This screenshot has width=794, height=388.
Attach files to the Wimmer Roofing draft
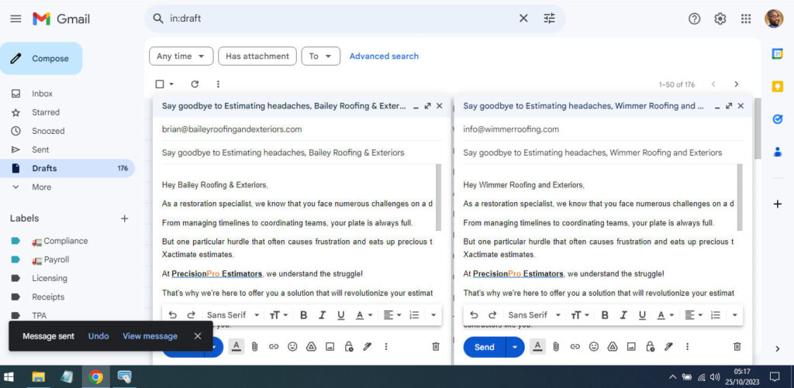(x=555, y=347)
